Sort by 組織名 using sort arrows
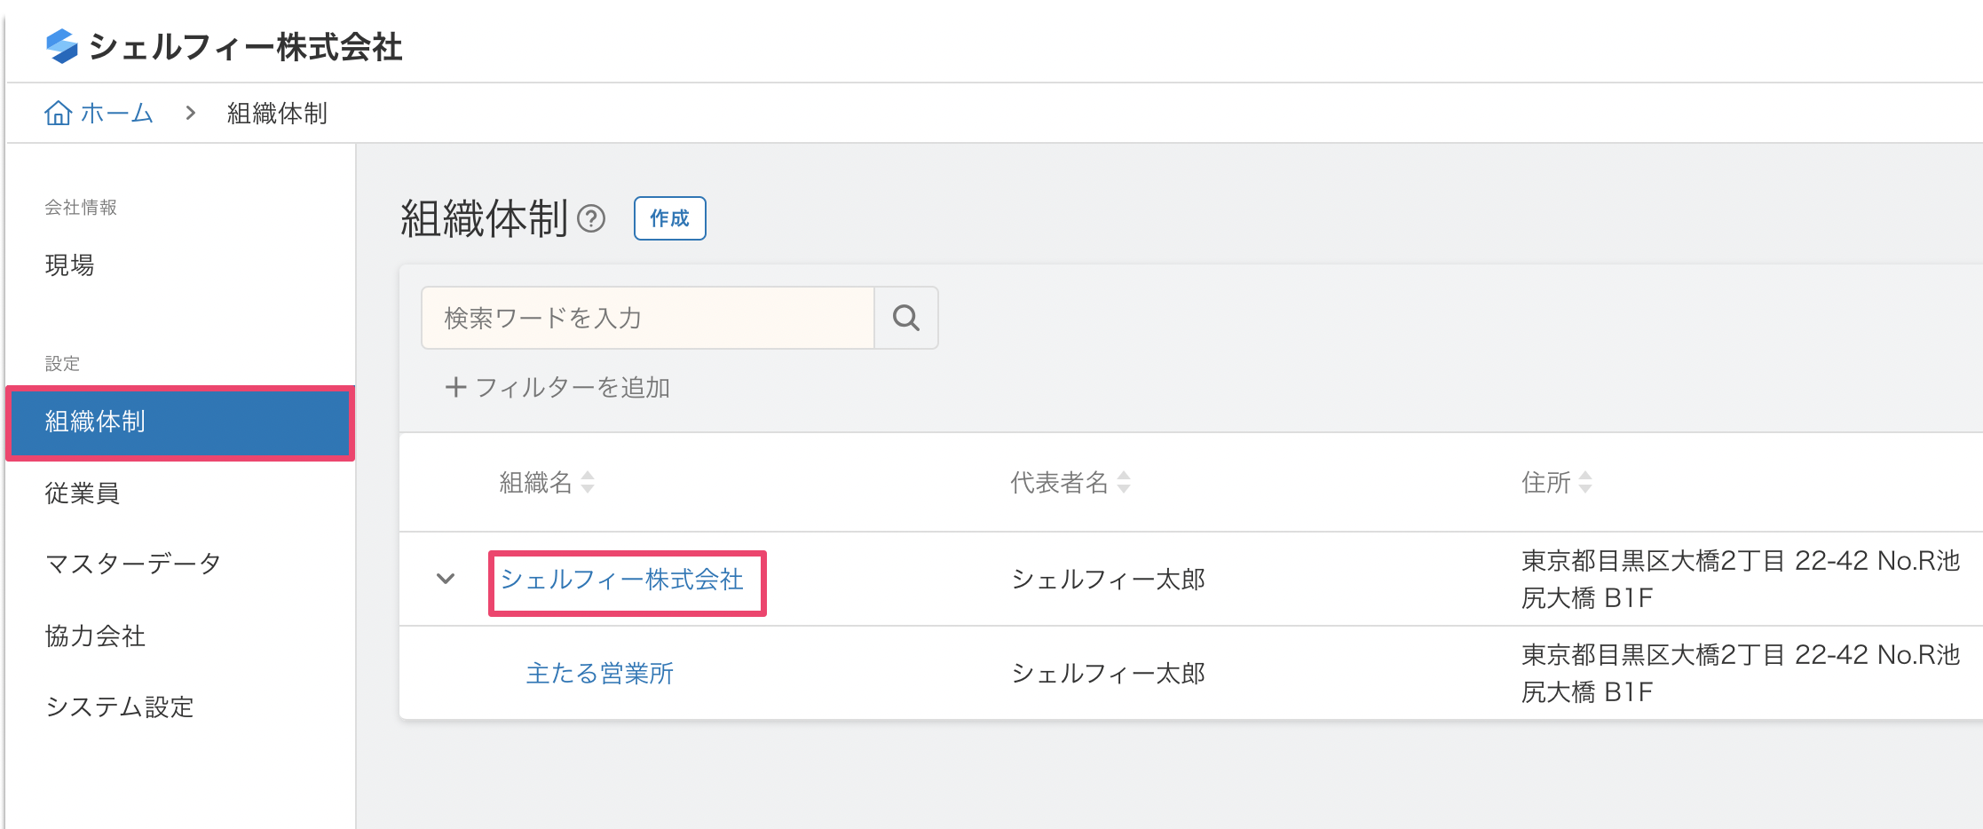The image size is (1983, 829). coord(588,482)
